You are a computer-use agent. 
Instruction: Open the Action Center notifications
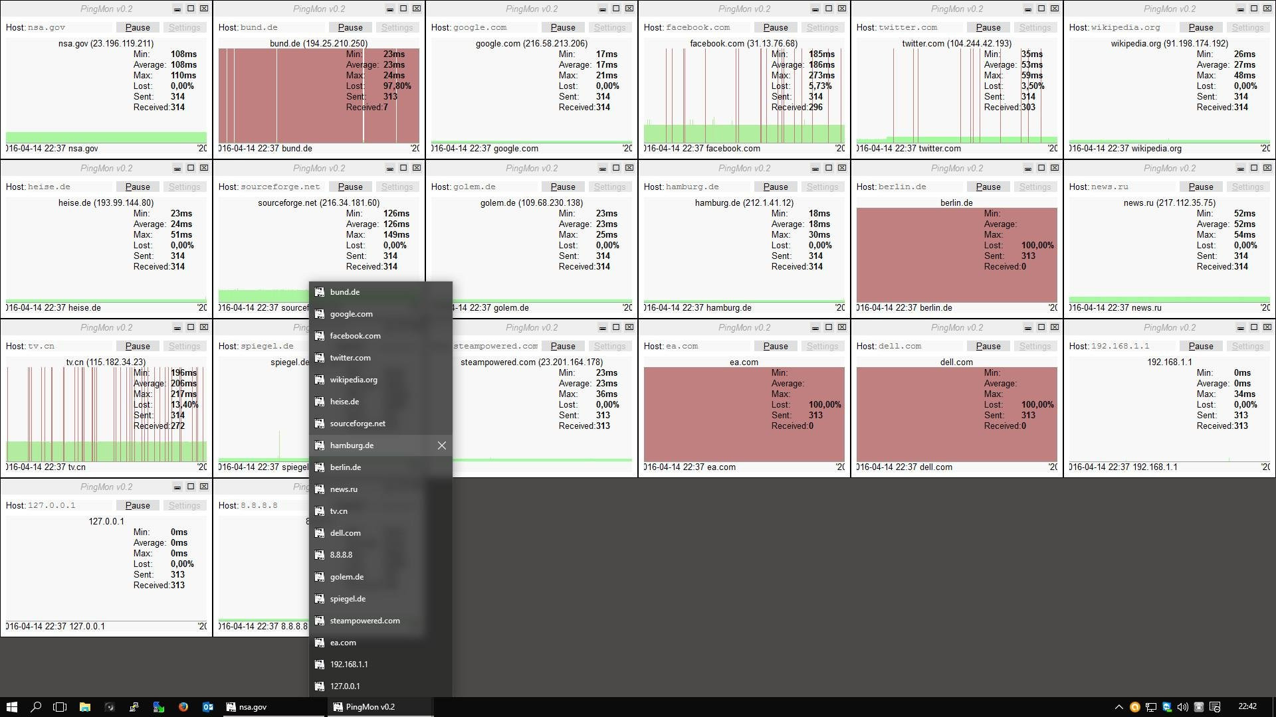pos(1215,707)
